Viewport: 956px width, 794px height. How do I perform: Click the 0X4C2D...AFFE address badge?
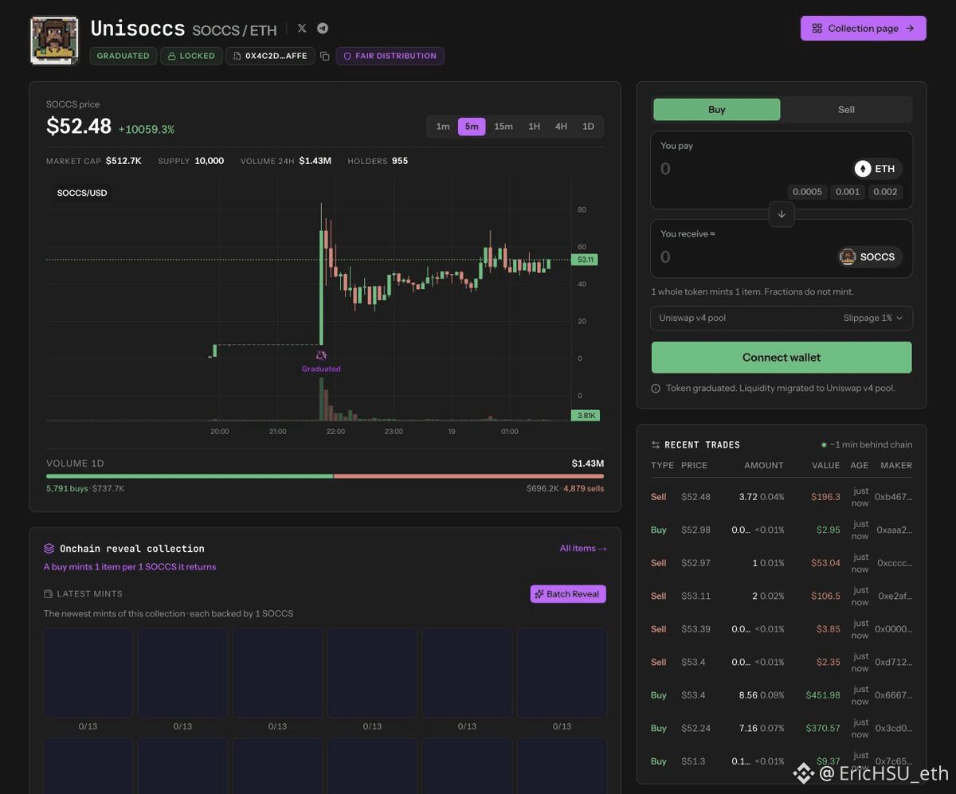pos(270,56)
